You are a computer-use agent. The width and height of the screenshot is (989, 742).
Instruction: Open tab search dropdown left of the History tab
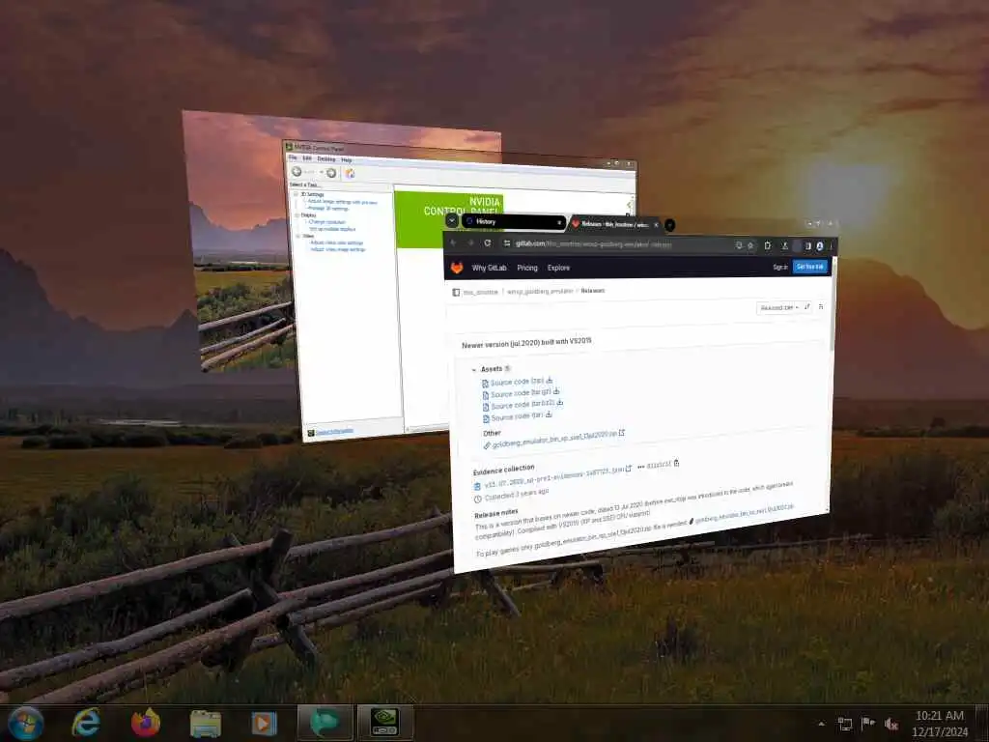452,220
